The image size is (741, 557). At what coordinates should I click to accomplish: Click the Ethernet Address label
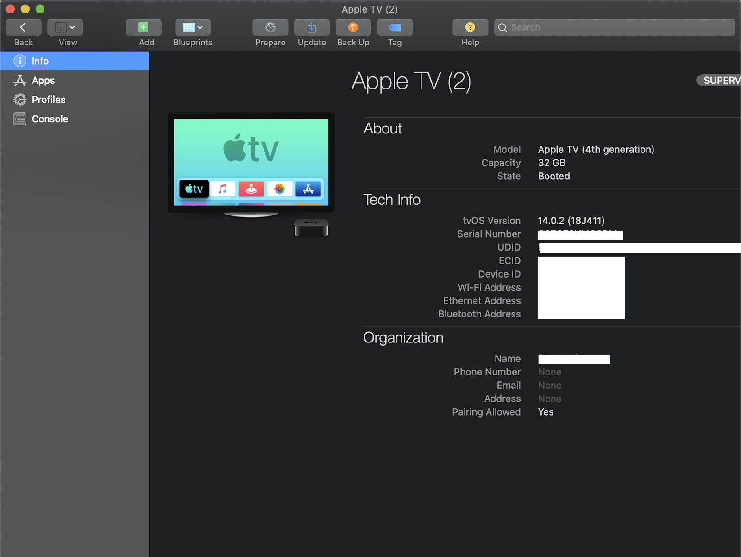click(482, 301)
